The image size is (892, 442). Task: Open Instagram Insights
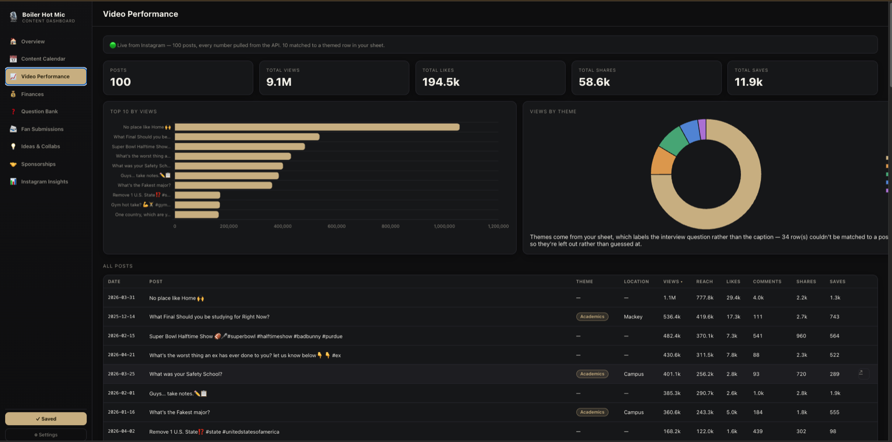46,181
